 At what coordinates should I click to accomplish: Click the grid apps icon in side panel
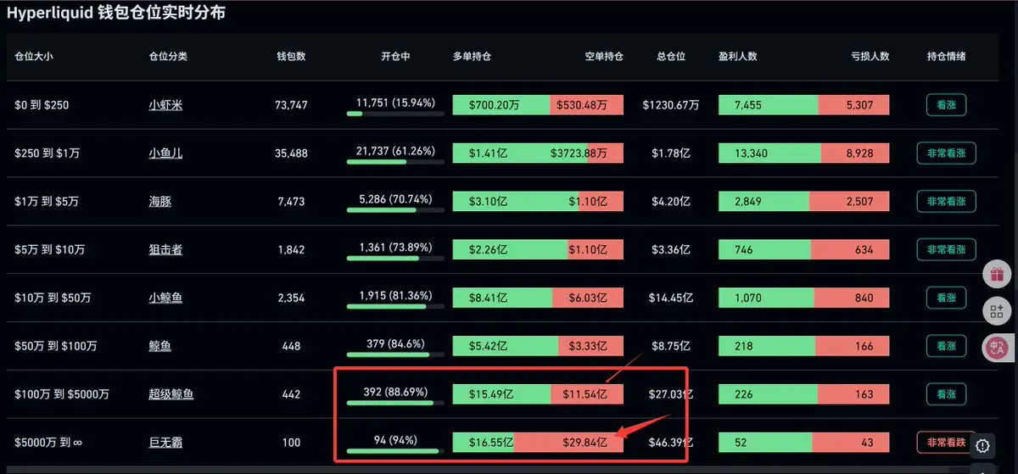(x=996, y=310)
